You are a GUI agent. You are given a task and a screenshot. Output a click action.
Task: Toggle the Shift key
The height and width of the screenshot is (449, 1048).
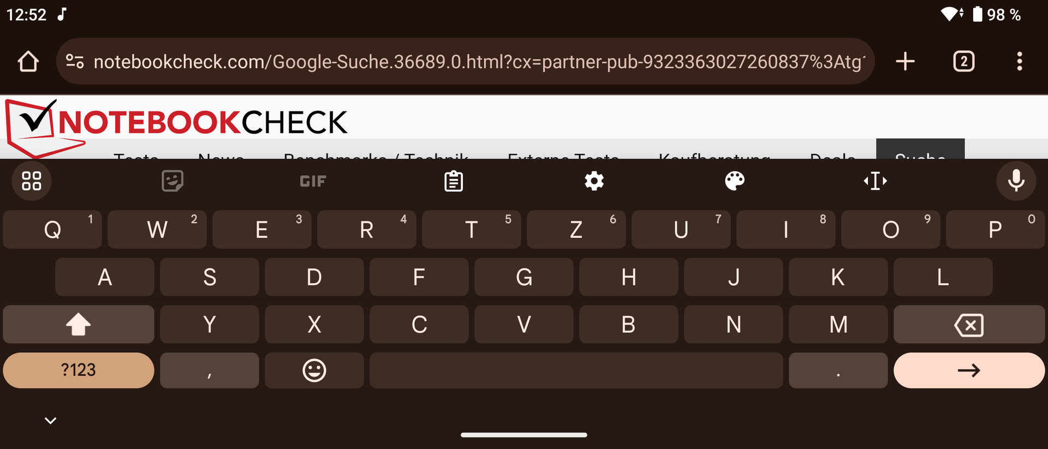(x=79, y=324)
